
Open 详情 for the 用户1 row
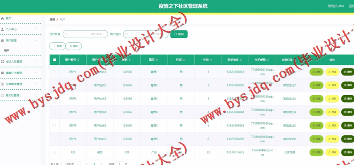(x=316, y=72)
